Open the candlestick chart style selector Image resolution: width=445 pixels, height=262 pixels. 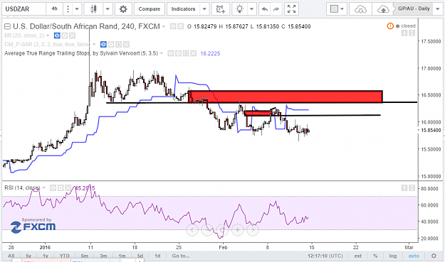point(94,9)
